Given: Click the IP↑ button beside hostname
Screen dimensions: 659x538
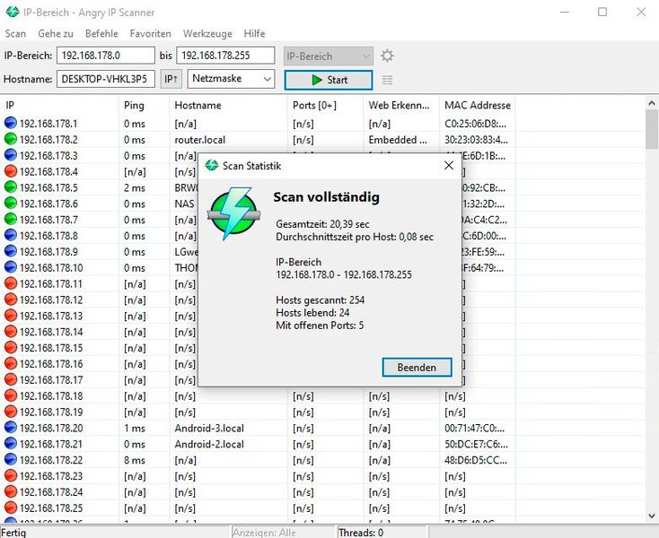Looking at the screenshot, I should coord(171,79).
